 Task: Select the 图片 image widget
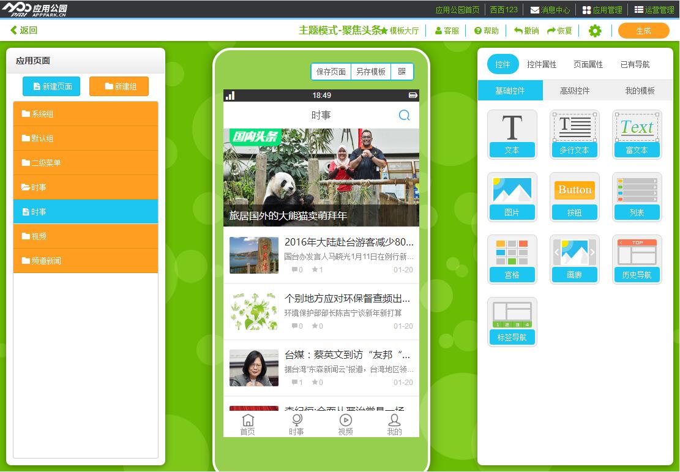pyautogui.click(x=512, y=197)
